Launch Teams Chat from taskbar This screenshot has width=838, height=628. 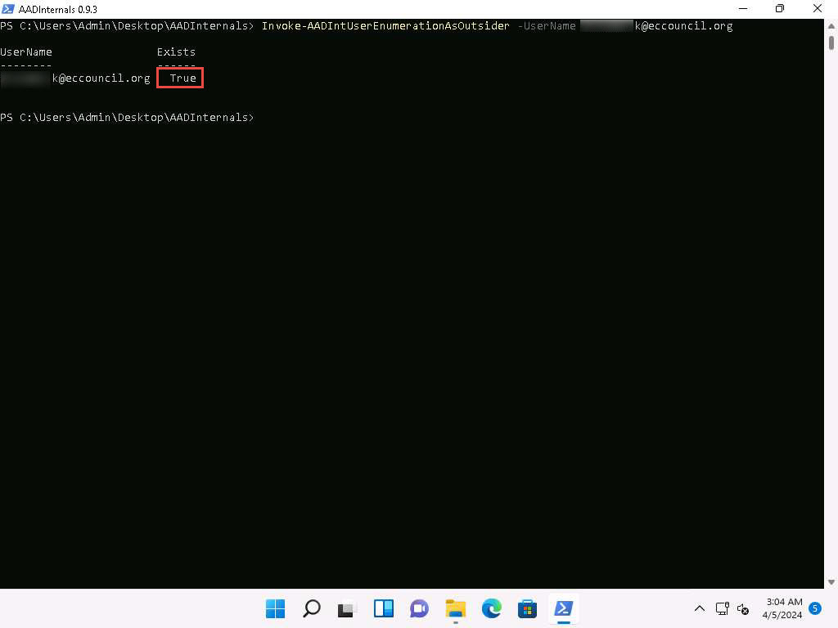coord(420,608)
